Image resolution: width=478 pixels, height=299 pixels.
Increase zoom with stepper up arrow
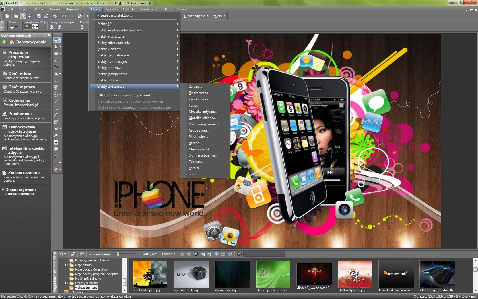[x=33, y=25]
